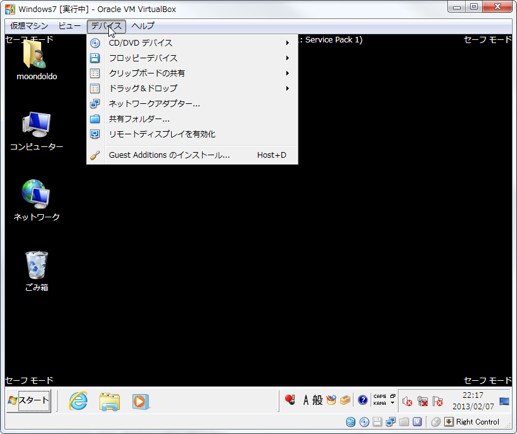Click the スタート button
517x434 pixels.
tap(29, 400)
